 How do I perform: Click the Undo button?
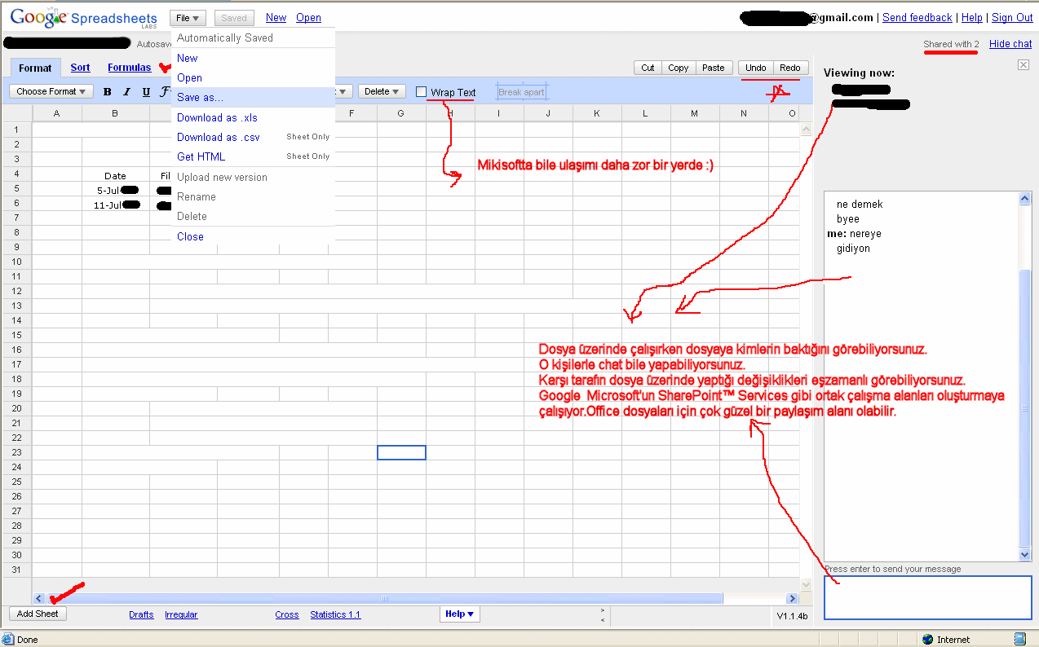point(756,68)
